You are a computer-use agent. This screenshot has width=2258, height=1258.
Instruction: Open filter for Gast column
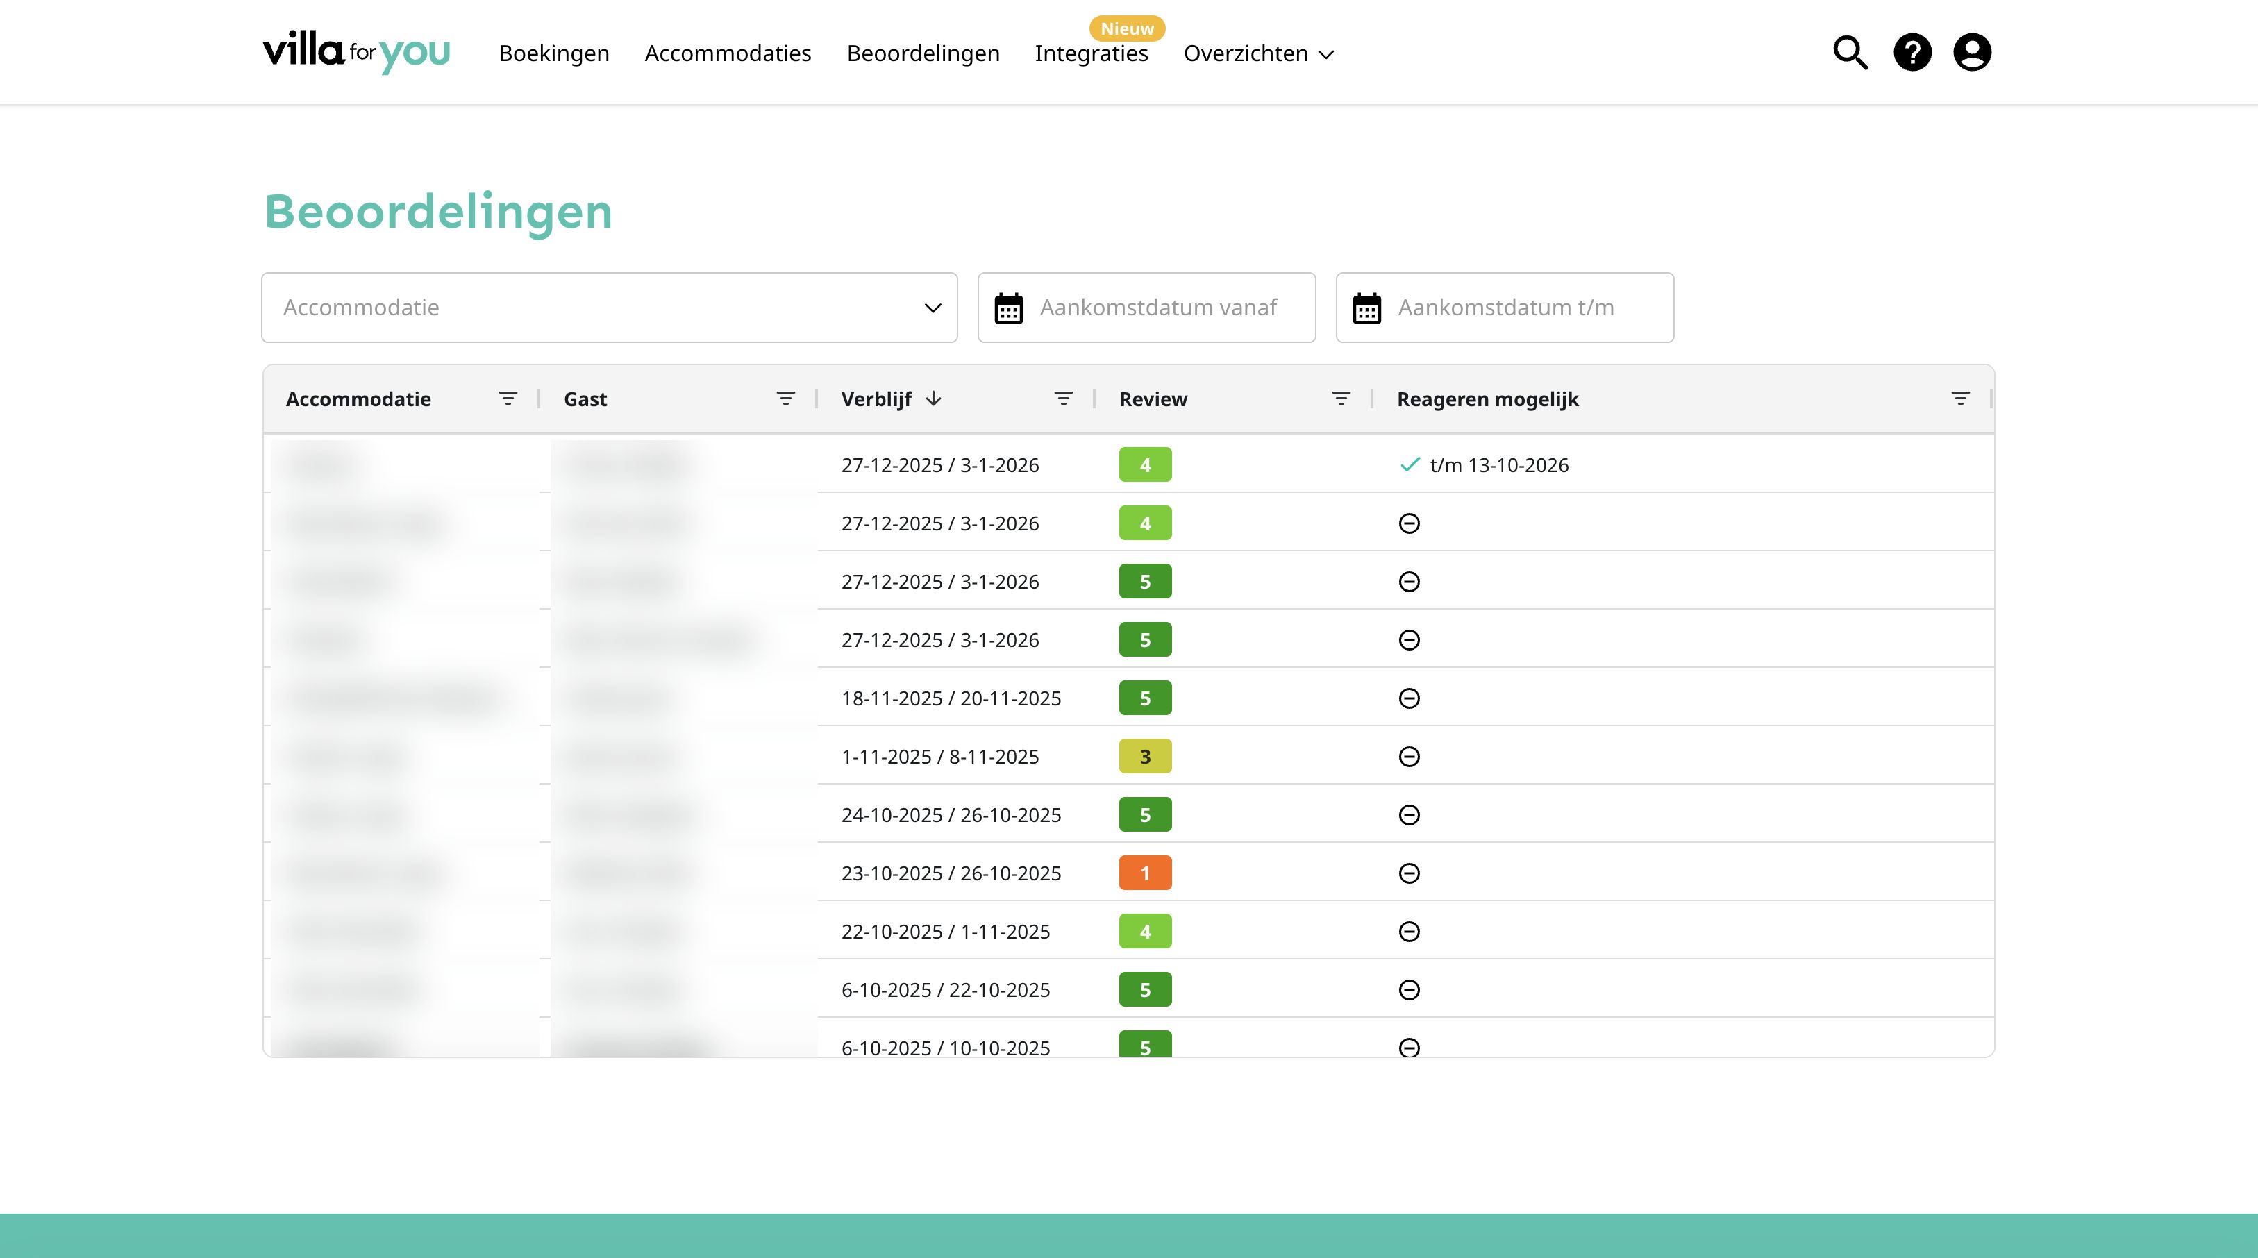pos(785,399)
